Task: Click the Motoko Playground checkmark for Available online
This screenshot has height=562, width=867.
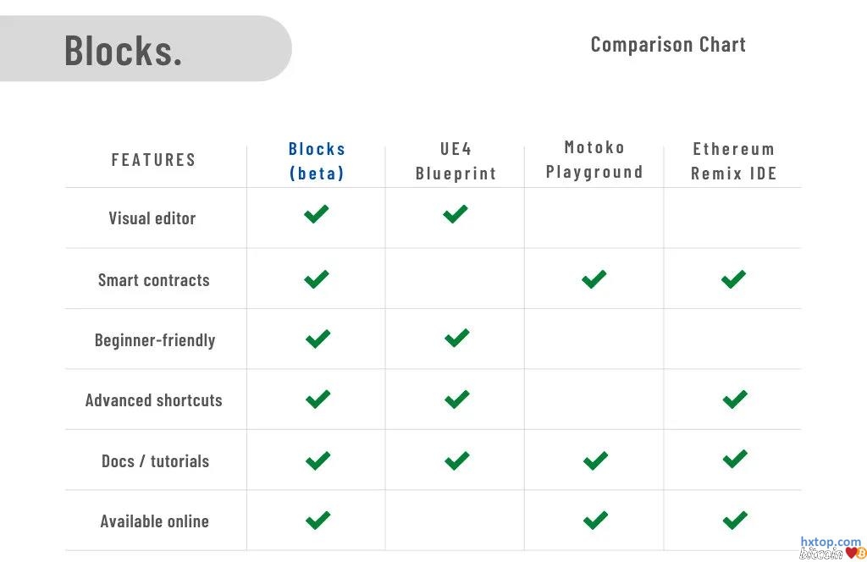Action: point(595,520)
